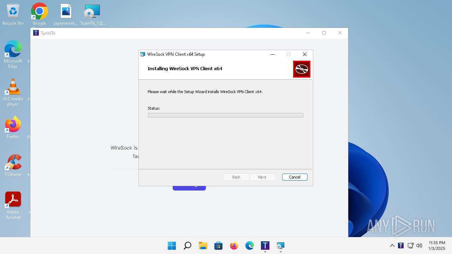
Task: Show hidden system tray icons
Action: click(x=392, y=246)
